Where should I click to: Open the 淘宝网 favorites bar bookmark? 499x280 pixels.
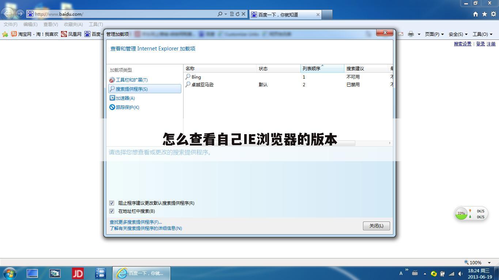pyautogui.click(x=34, y=34)
